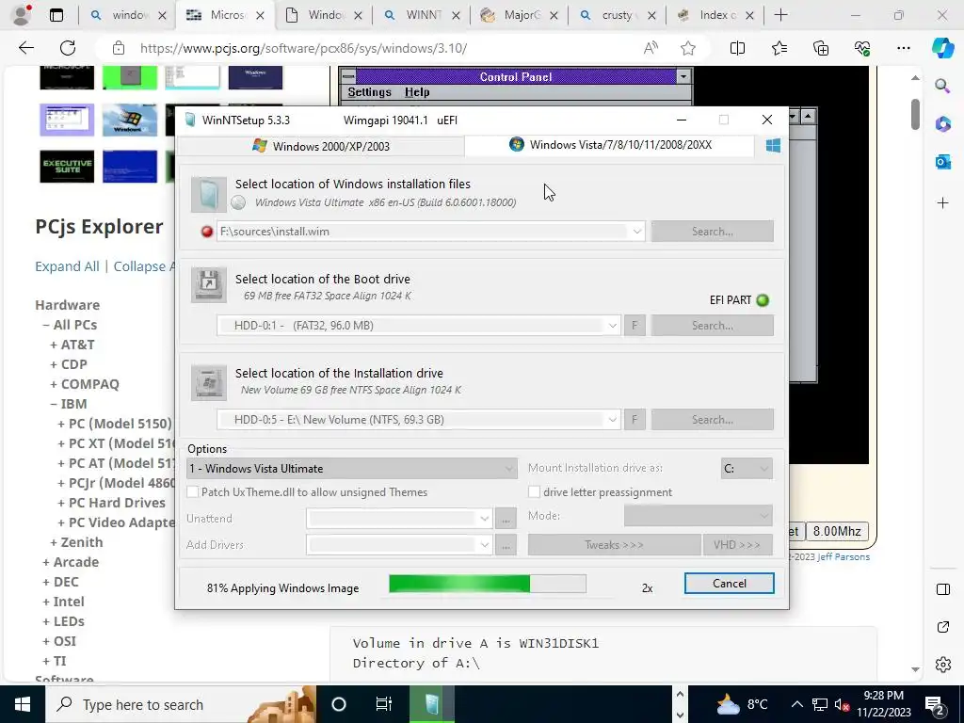
Task: Open Settings menu in Control Panel window
Action: [x=369, y=92]
